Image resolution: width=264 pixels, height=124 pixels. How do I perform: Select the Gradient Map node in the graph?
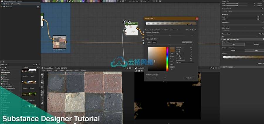coord(131,29)
